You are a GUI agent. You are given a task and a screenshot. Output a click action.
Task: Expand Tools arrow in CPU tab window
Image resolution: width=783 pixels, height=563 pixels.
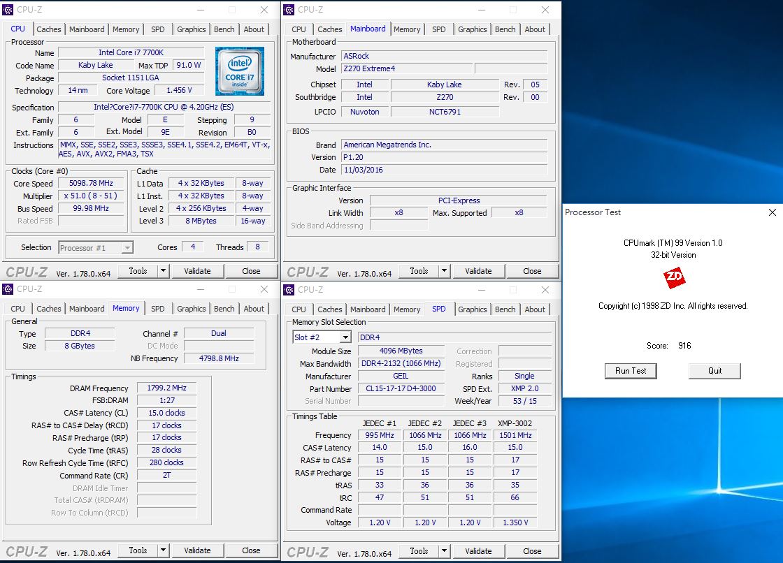164,271
